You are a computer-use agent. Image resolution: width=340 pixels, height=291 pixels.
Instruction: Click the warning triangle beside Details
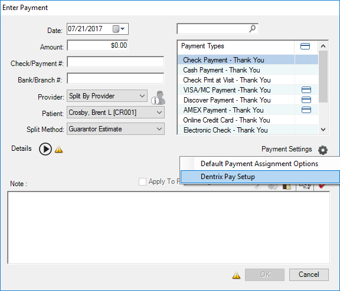point(59,149)
